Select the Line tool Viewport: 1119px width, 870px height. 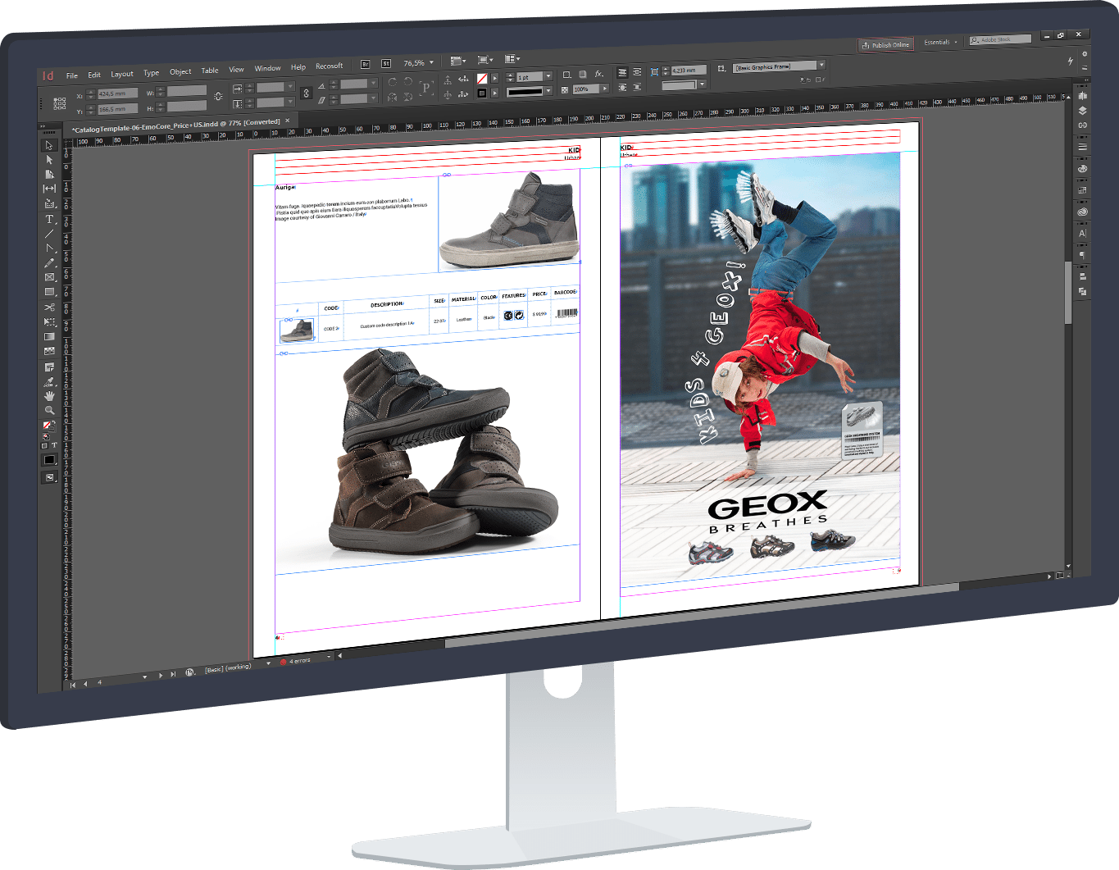tap(49, 234)
